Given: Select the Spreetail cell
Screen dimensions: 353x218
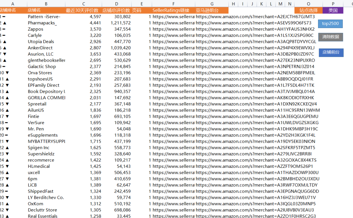Looking at the screenshot, I should coord(46,104).
